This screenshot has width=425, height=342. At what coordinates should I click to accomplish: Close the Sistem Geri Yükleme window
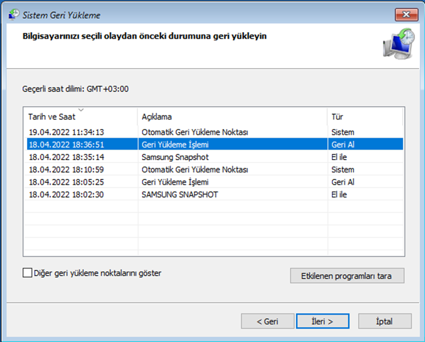406,15
